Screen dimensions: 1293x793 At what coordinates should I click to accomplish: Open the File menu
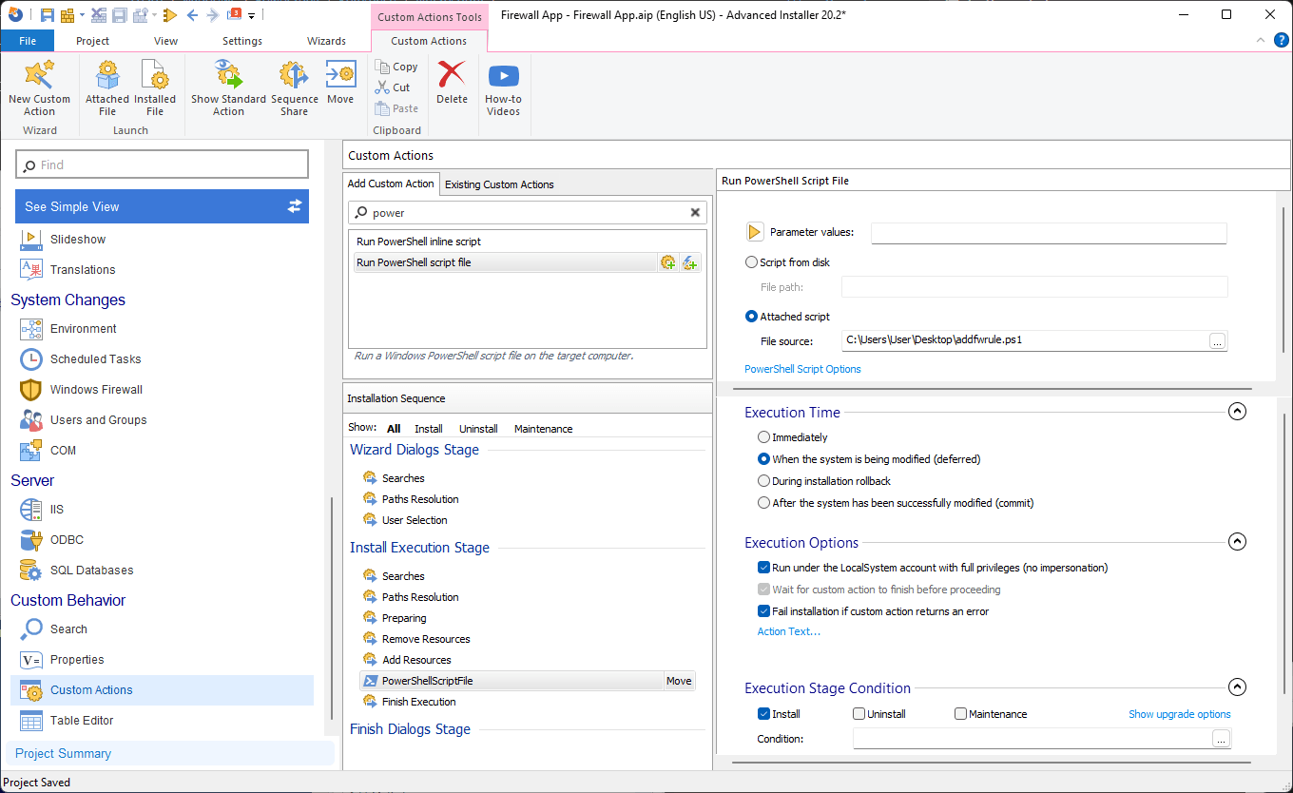tap(28, 41)
